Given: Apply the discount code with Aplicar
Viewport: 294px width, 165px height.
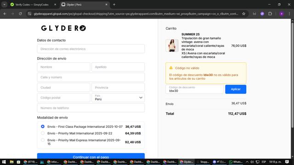Looking at the screenshot, I should pyautogui.click(x=236, y=89).
